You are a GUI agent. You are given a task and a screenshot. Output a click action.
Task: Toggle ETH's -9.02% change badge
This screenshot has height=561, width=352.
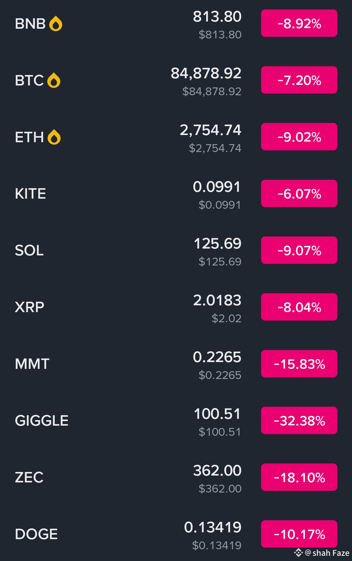coord(299,137)
